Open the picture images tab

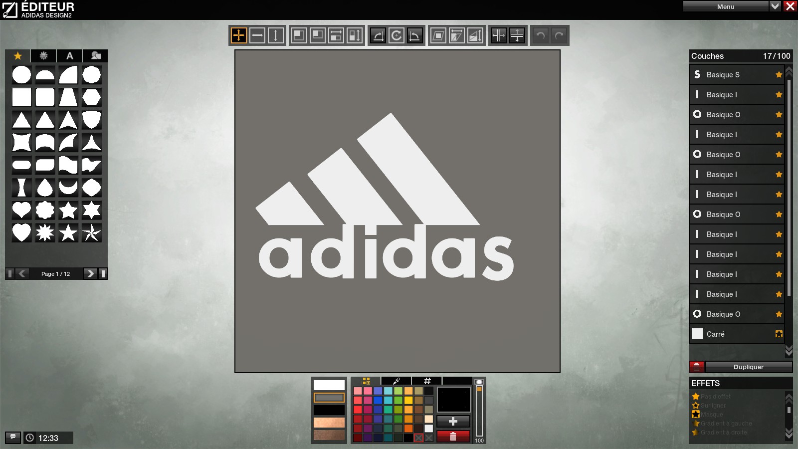tap(96, 56)
